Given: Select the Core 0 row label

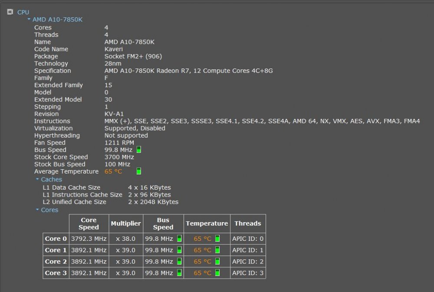Looking at the screenshot, I should tap(56, 239).
